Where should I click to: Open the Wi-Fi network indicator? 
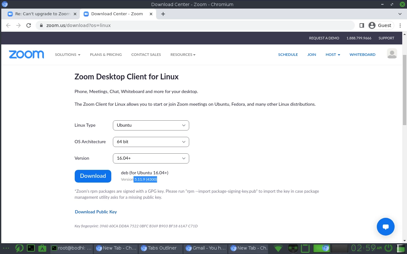coord(278,248)
